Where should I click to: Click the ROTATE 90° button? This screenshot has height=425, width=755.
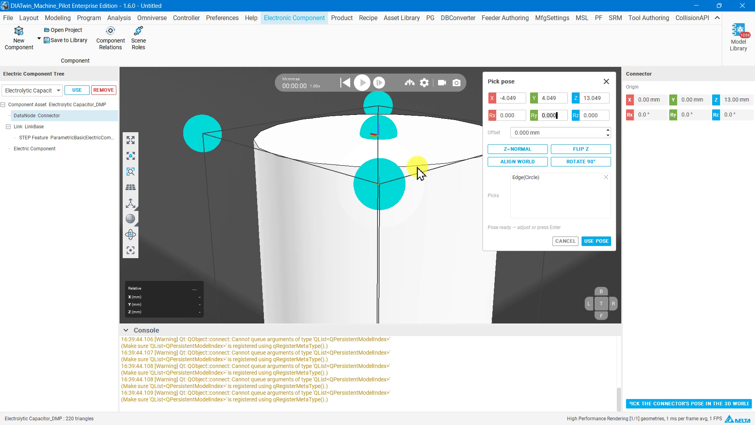(x=581, y=162)
